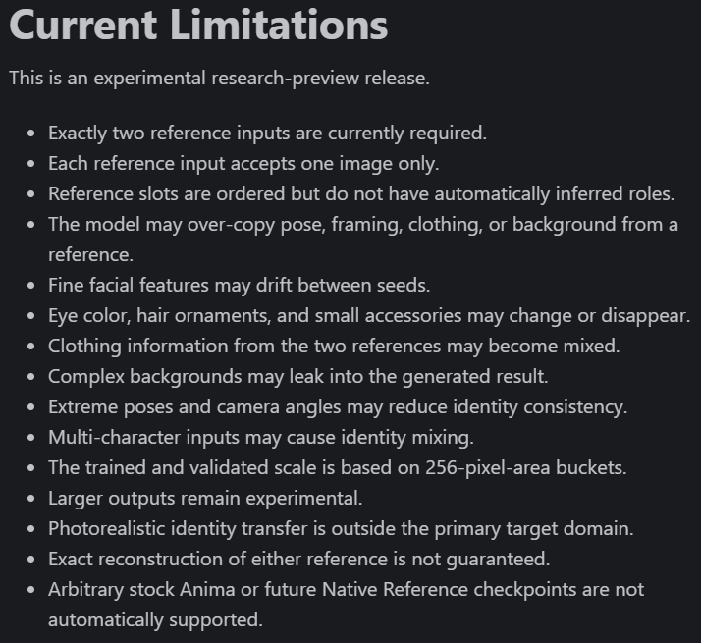The image size is (701, 643).
Task: Click the 'Reference slots are ordered' bullet text
Action: pyautogui.click(x=361, y=194)
